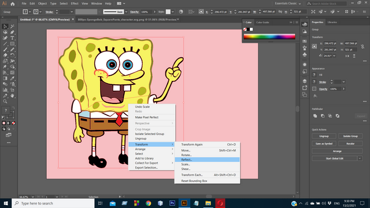Open zoom level dropdown at 66.67%
Viewport: 370px width, 208px height.
click(32, 196)
